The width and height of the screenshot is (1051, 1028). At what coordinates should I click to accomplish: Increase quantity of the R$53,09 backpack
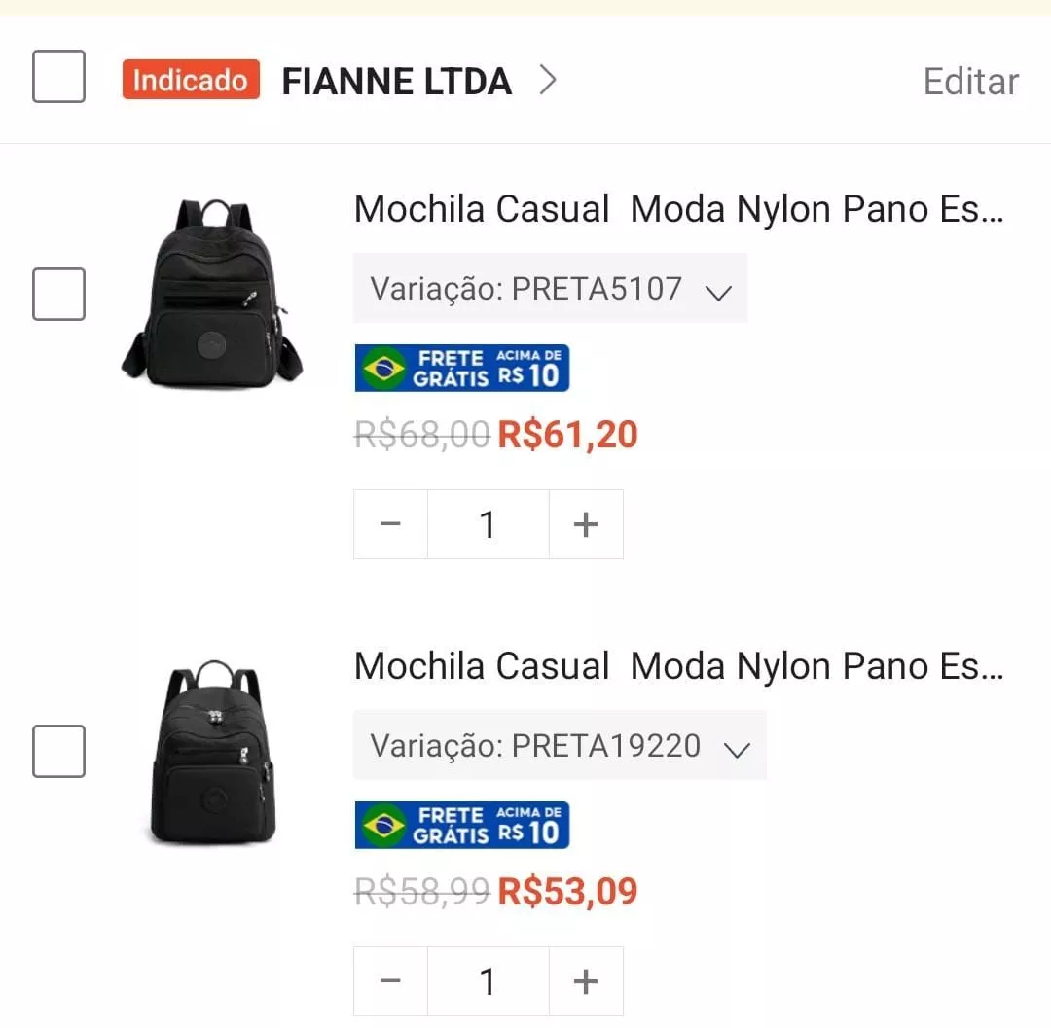click(586, 981)
